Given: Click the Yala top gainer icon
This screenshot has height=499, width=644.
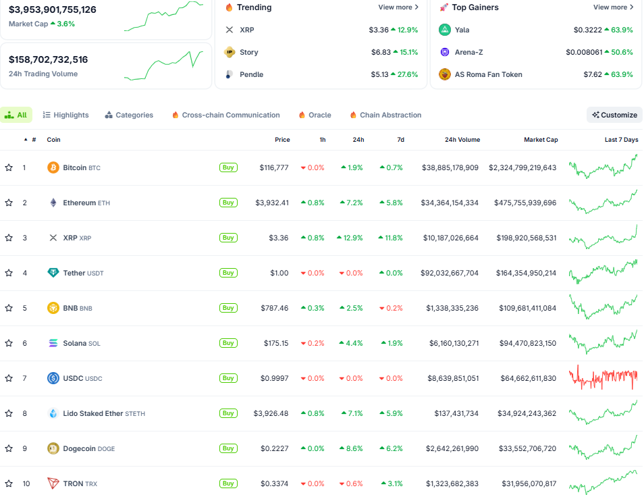Looking at the screenshot, I should [x=444, y=30].
